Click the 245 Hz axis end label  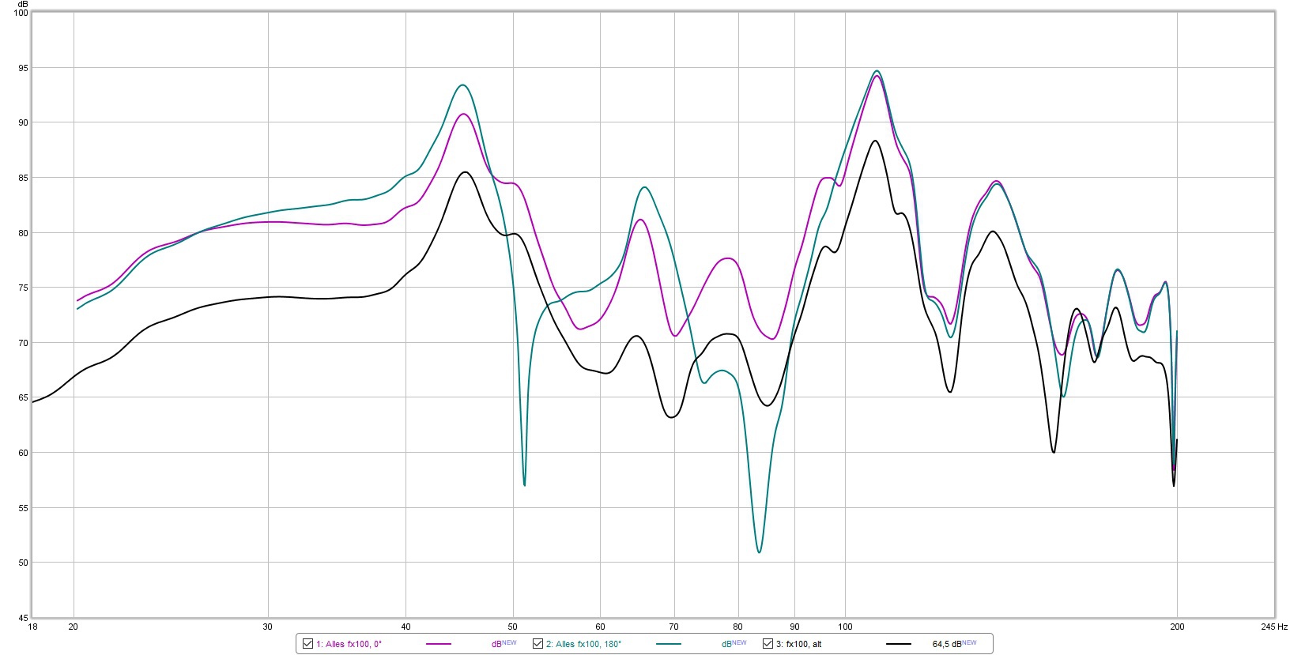tap(1274, 627)
